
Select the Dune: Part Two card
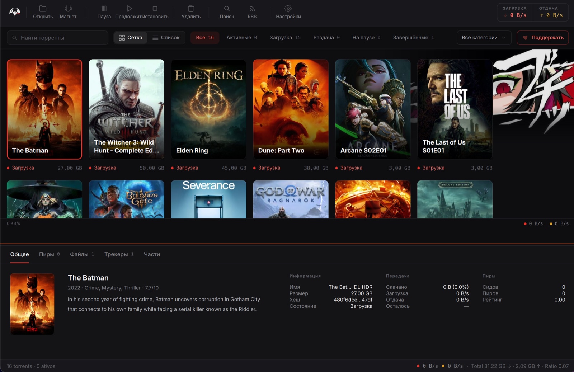[291, 109]
